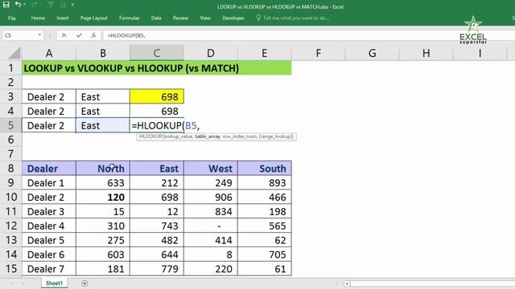Open the File menu tab

point(12,18)
